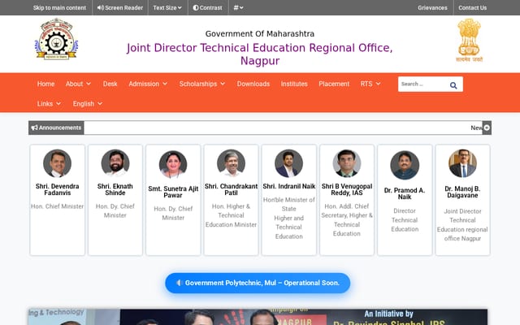Expand the Links menu
This screenshot has width=520, height=325.
point(49,104)
